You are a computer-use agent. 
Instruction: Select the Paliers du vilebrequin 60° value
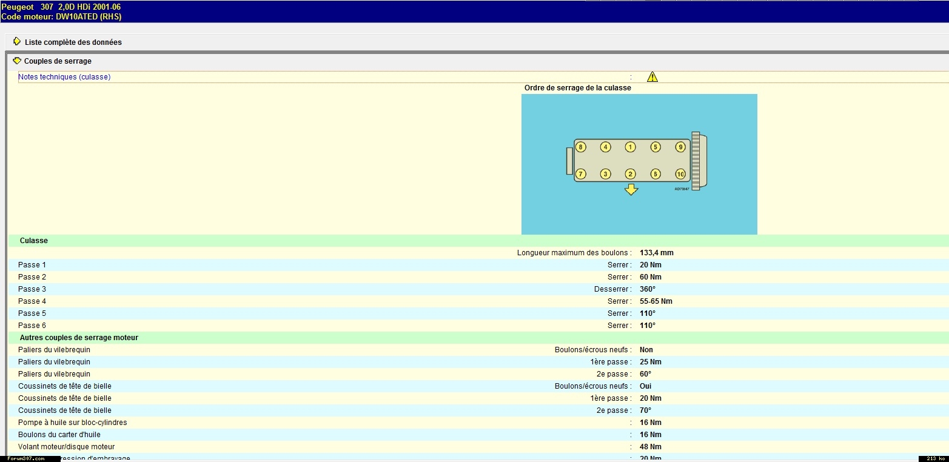click(x=646, y=374)
